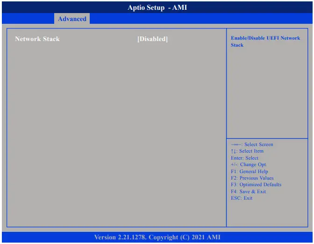Image resolution: width=314 pixels, height=244 pixels.
Task: Click the Aptio Setup - AMI title
Action: (x=157, y=7)
